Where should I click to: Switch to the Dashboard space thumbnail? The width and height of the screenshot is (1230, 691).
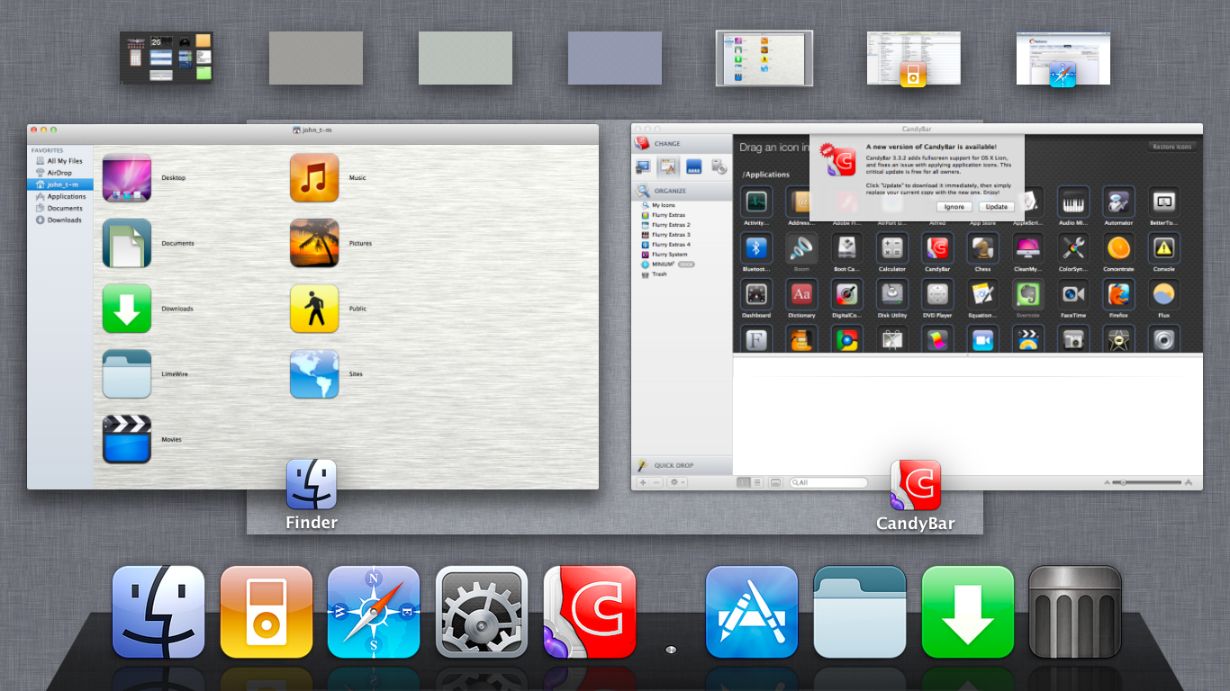167,58
